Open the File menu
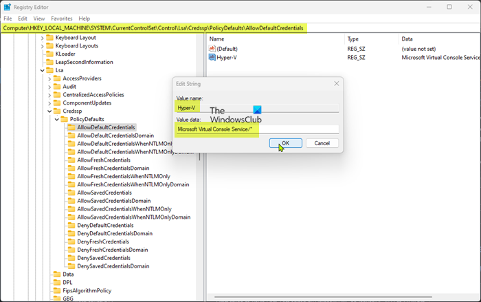The height and width of the screenshot is (302, 481). click(x=8, y=19)
